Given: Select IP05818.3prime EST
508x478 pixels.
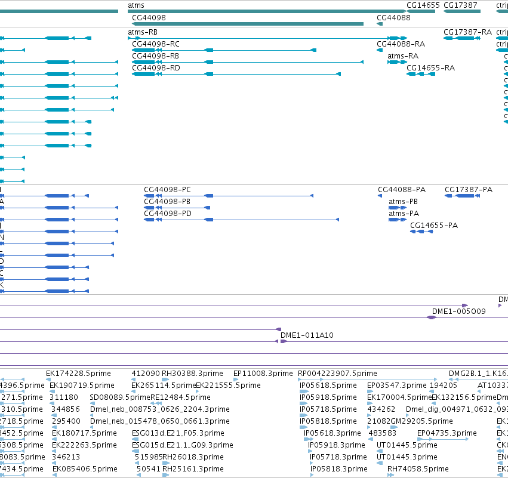Looking at the screenshot, I should [x=339, y=469].
